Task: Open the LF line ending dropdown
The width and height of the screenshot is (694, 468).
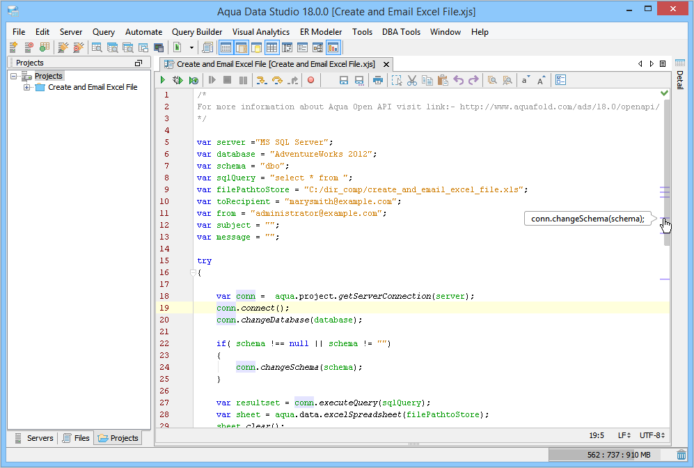Action: [624, 435]
